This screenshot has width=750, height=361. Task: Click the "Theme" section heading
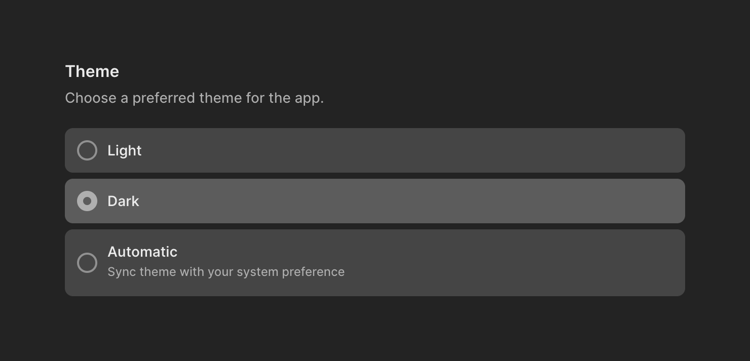point(92,71)
